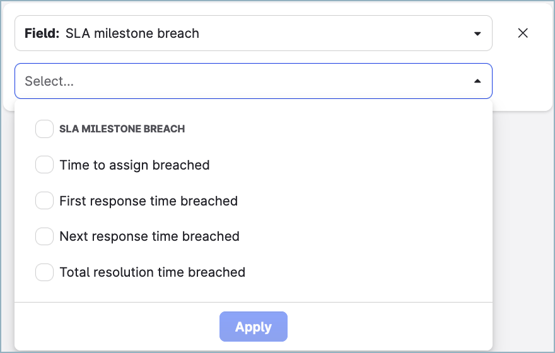
Task: Tick the Time to assign breached checkbox
Action: (x=44, y=165)
